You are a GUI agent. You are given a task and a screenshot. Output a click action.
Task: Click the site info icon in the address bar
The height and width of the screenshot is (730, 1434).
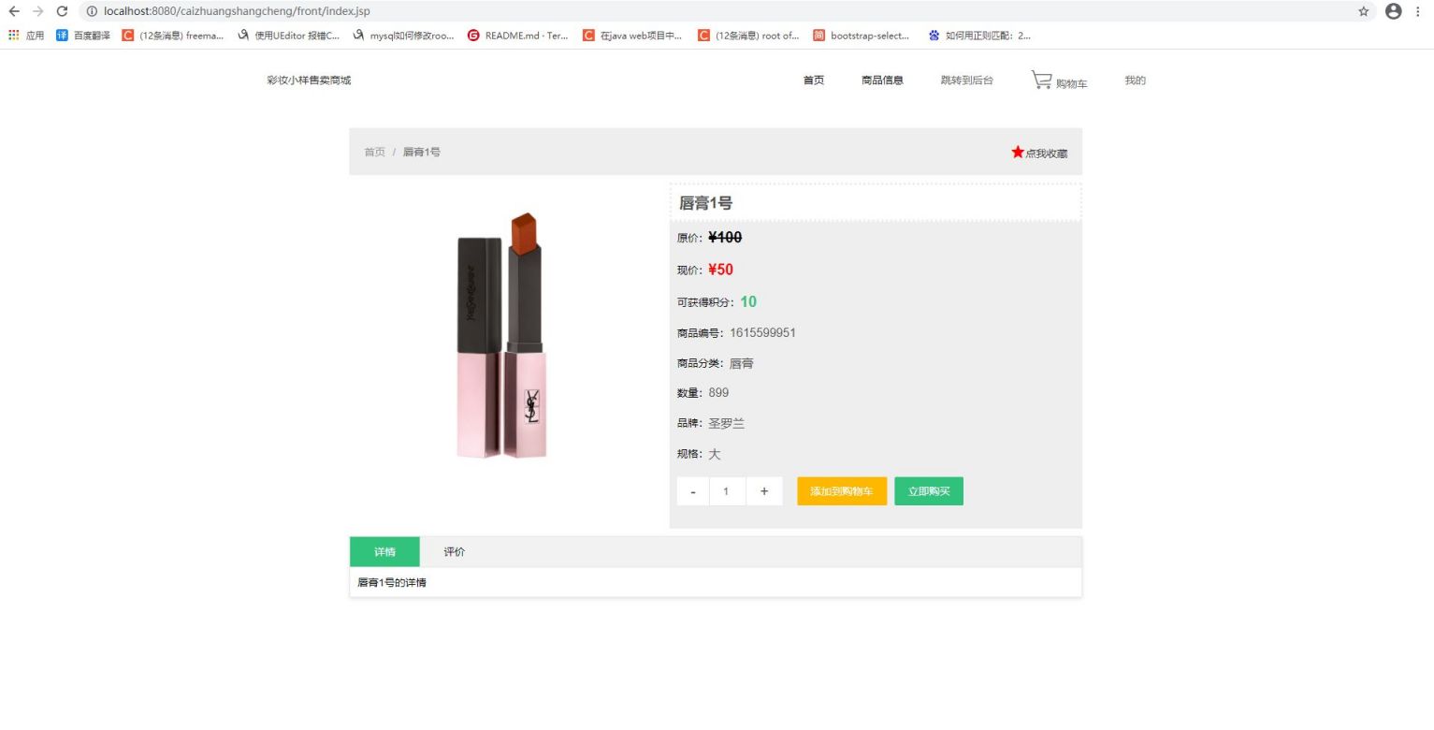[92, 11]
